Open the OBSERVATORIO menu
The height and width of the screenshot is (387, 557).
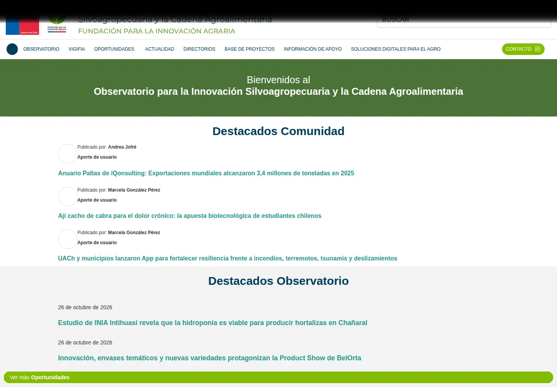point(41,49)
